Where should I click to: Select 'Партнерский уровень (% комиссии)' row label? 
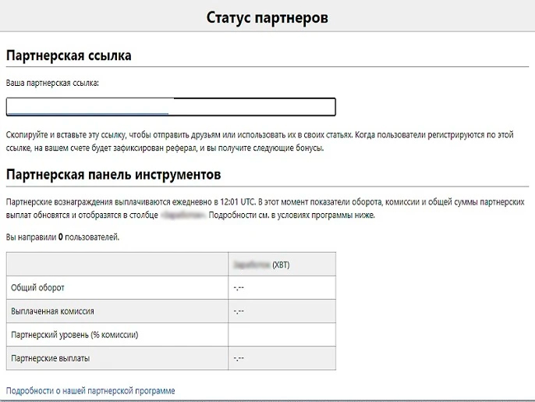74,335
